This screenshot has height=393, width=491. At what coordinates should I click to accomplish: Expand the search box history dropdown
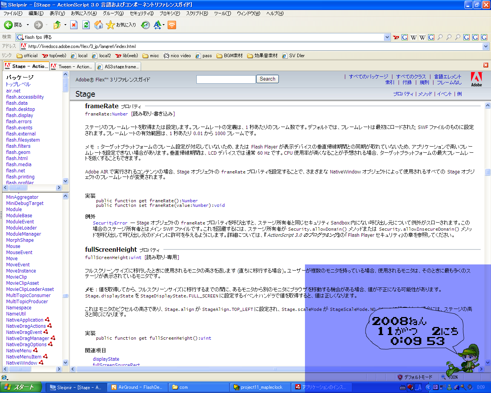tap(387, 37)
